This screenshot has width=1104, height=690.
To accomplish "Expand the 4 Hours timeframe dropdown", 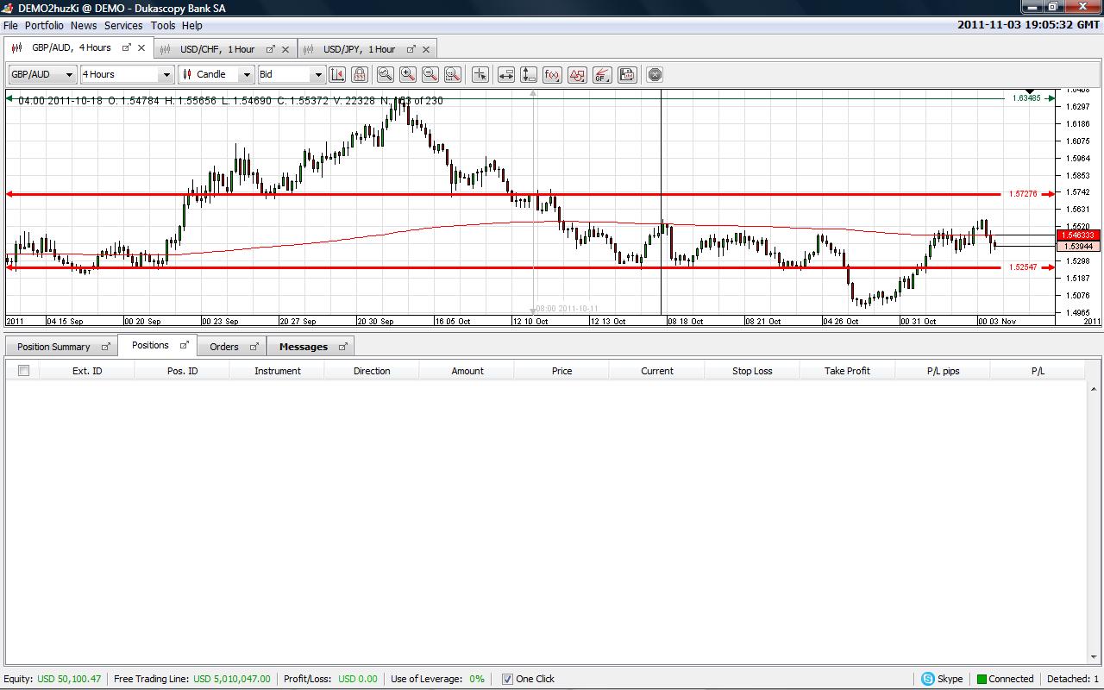I will (x=127, y=75).
